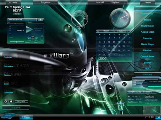The width and height of the screenshot is (161, 120).
Task: Open Control Panel link
Action: [147, 56]
